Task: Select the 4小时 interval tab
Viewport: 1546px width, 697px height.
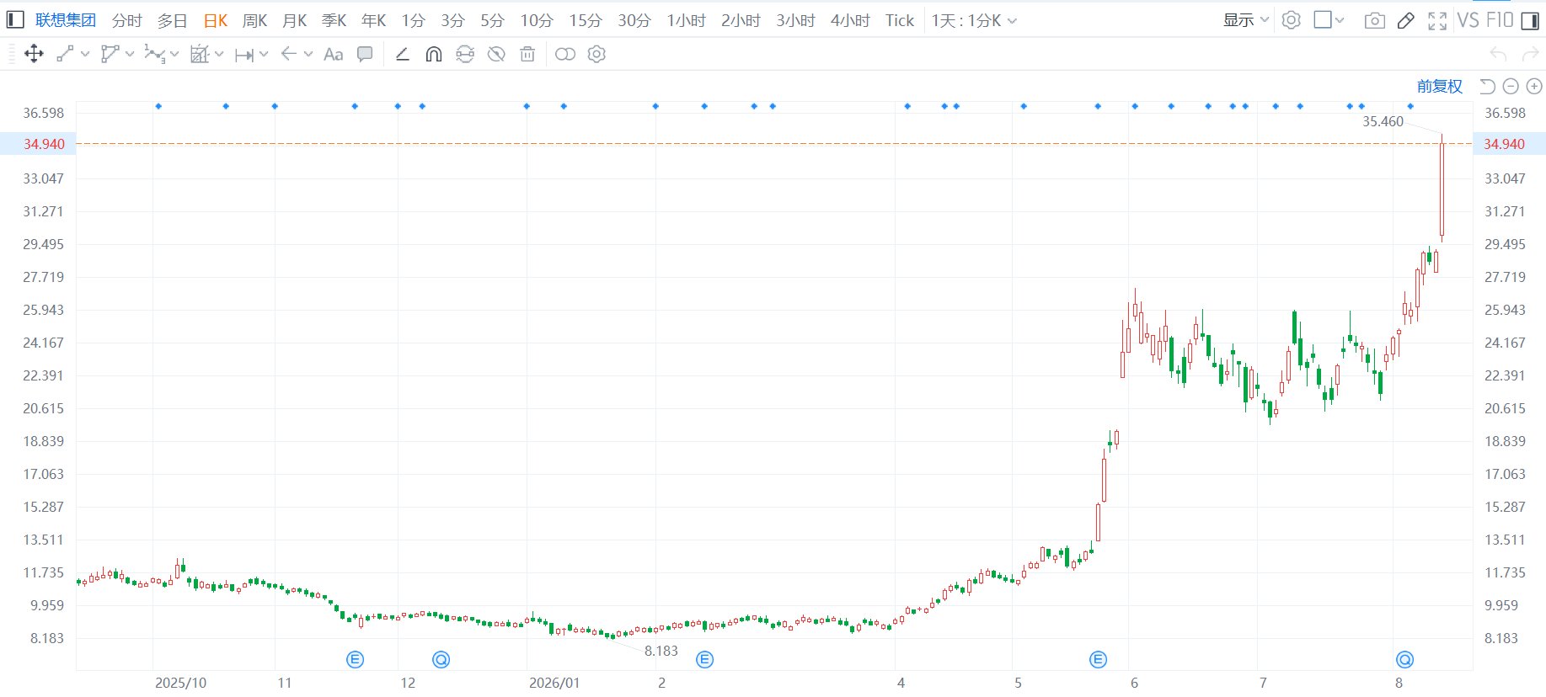Action: [850, 20]
